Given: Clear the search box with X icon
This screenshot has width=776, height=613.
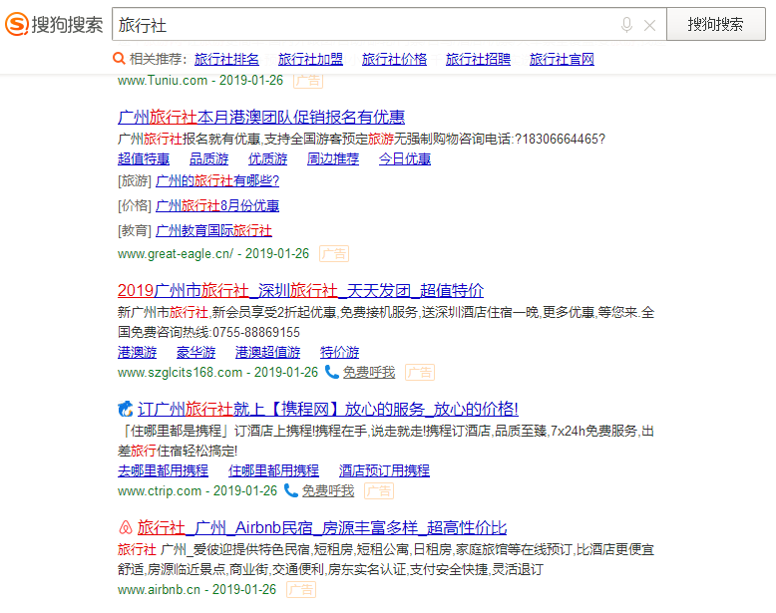Looking at the screenshot, I should 649,25.
